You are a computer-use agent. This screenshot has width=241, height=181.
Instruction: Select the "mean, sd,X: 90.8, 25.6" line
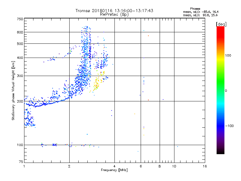coord(200,15)
